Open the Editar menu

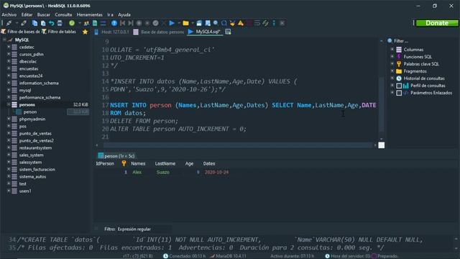[27, 14]
